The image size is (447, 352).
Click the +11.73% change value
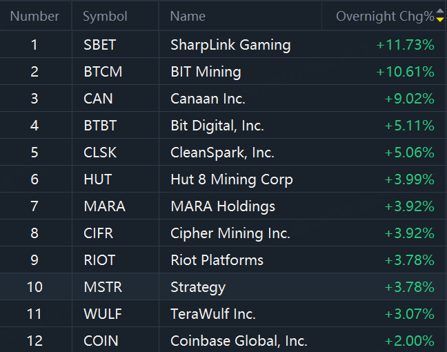click(x=406, y=45)
